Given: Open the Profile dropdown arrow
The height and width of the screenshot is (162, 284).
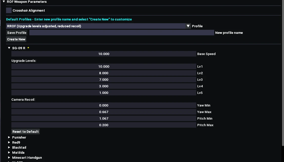Looking at the screenshot, I should [188, 26].
